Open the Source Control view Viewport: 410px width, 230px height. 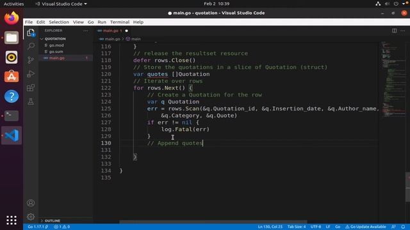pos(31,60)
